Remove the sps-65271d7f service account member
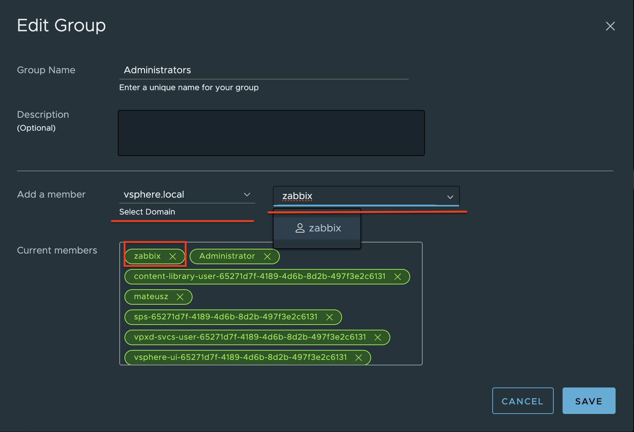Viewport: 634px width, 432px height. pyautogui.click(x=330, y=317)
